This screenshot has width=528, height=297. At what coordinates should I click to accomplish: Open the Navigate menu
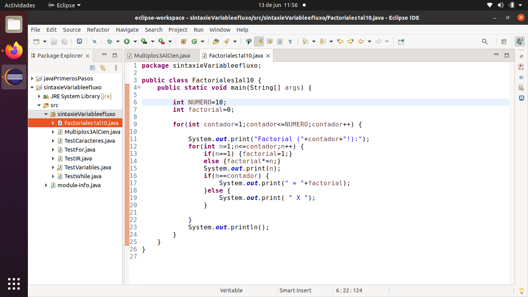(127, 30)
